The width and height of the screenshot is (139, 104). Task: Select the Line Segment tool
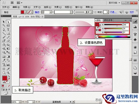click(x=4, y=33)
